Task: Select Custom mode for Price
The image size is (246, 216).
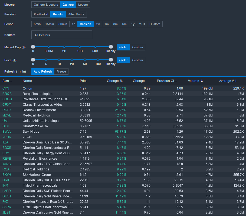Action: pos(137,60)
